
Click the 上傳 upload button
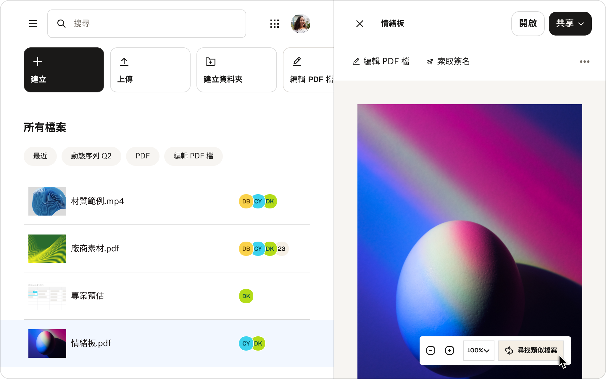[150, 70]
